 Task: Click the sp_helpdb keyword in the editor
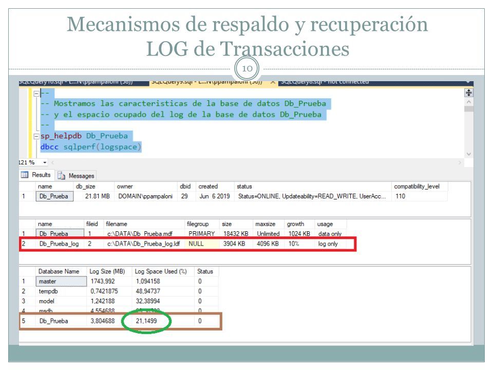pyautogui.click(x=61, y=136)
